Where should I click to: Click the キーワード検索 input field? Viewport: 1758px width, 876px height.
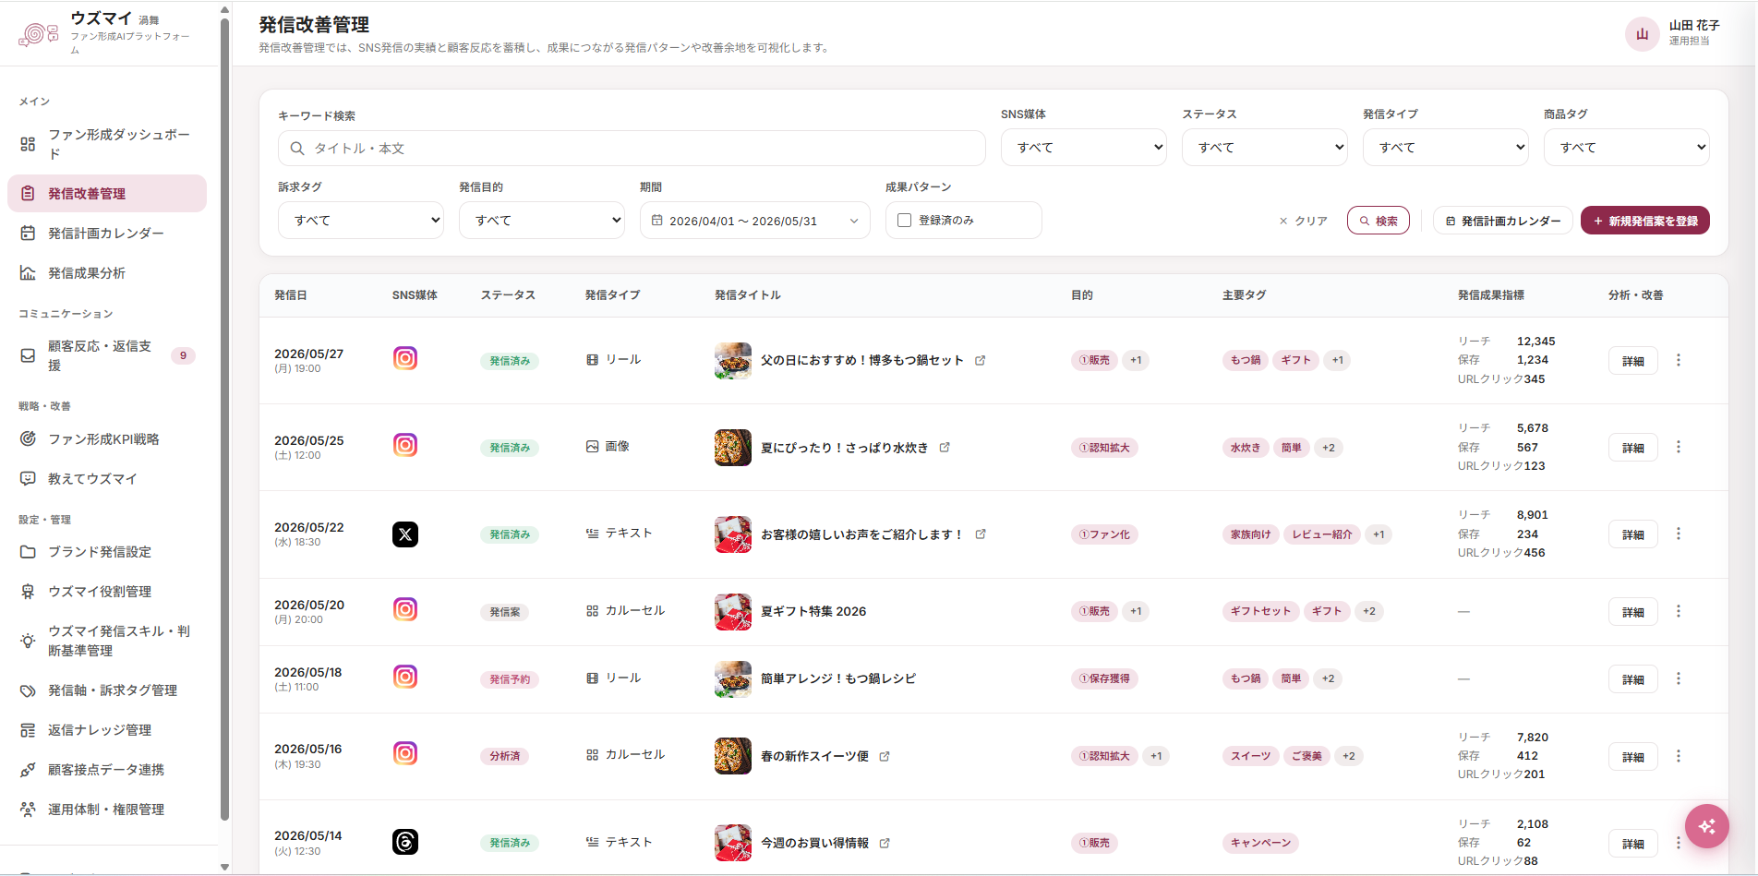pyautogui.click(x=632, y=149)
